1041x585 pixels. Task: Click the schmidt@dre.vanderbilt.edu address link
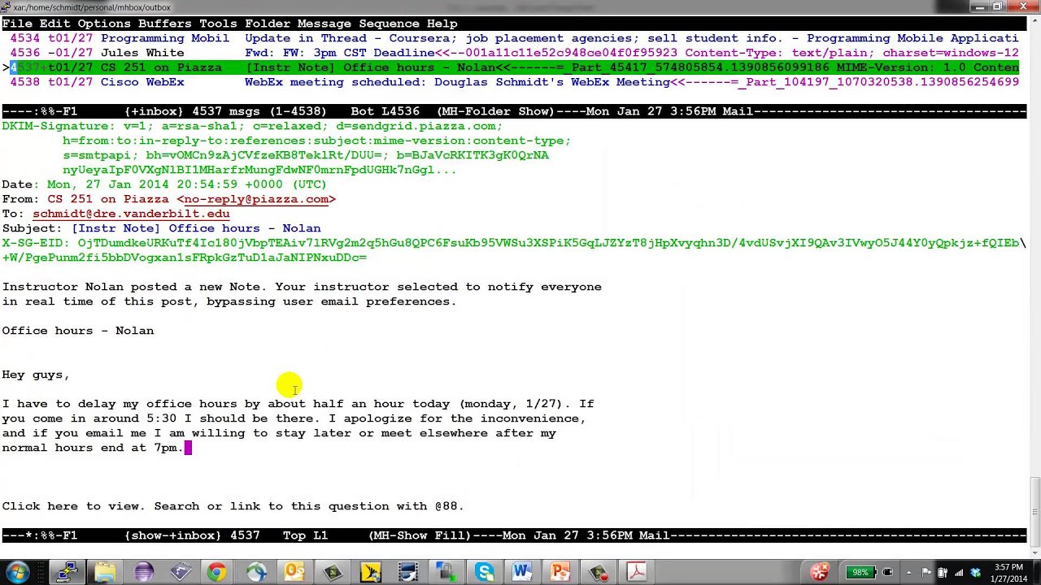131,214
